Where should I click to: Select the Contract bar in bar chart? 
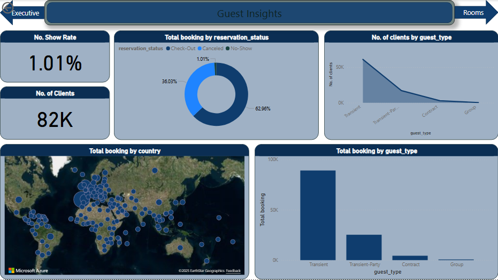(x=410, y=258)
